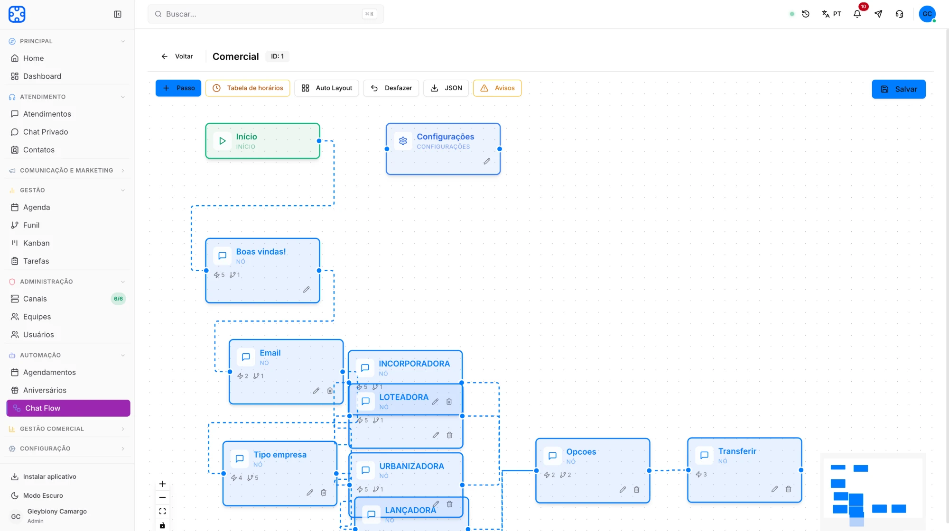
Task: Edit the Opcoes node pencil icon
Action: click(623, 489)
